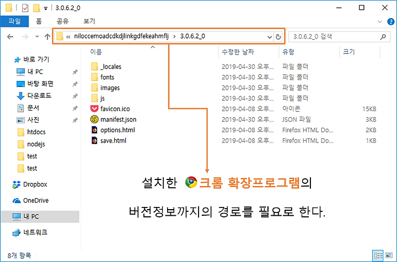Open pinned 내 PC under 바로 가기
This screenshot has width=397, height=262.
coord(30,72)
